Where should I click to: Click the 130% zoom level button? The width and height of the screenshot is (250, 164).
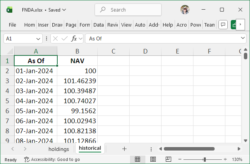(237, 159)
